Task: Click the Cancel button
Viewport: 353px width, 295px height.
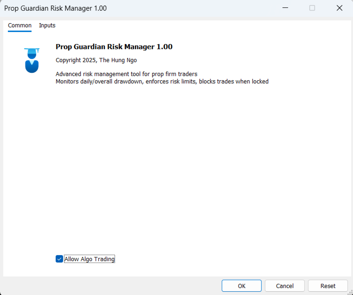Action: pos(285,286)
